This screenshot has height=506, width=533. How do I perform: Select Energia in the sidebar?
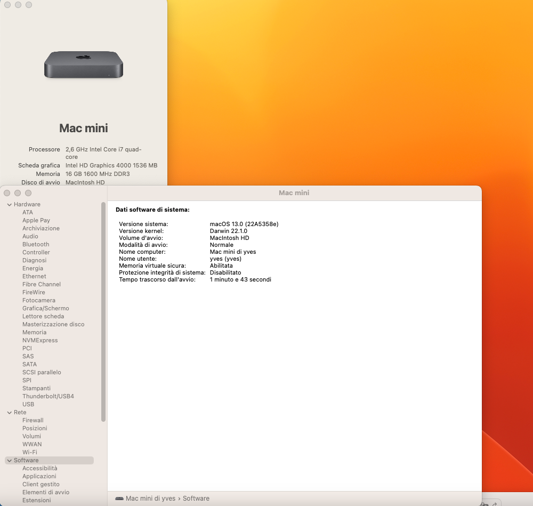[x=33, y=268]
